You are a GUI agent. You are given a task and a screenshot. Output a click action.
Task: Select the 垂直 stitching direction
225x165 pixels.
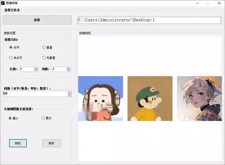(44, 47)
